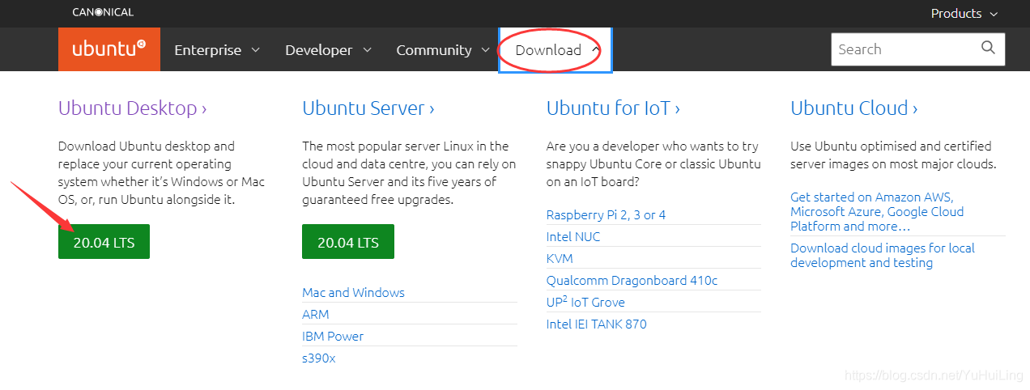This screenshot has width=1030, height=390.
Task: Expand the Developer menu
Action: tap(328, 50)
